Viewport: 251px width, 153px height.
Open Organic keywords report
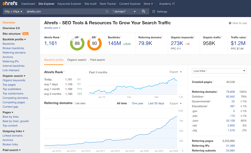point(14,80)
